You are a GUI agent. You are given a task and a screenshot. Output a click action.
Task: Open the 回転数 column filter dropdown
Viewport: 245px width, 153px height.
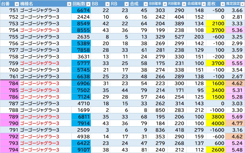tap(88, 4)
